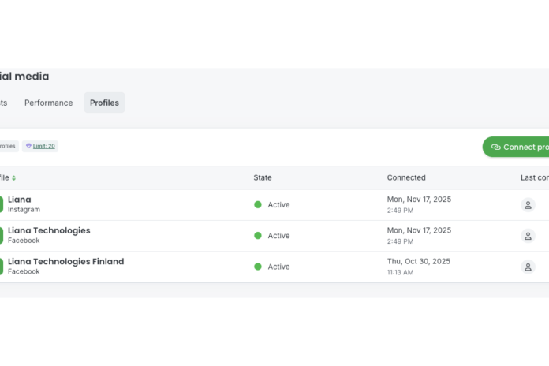Click the Active status dot for Liana Technologies
This screenshot has width=549, height=366.
click(257, 236)
